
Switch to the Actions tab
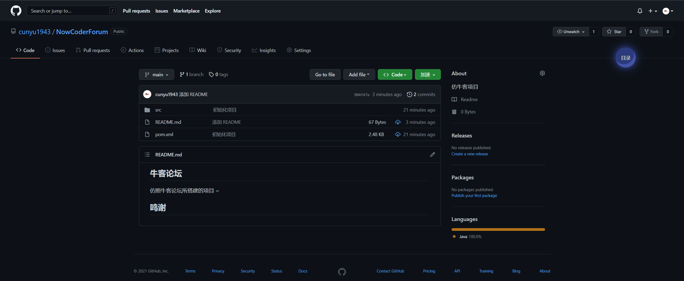132,50
